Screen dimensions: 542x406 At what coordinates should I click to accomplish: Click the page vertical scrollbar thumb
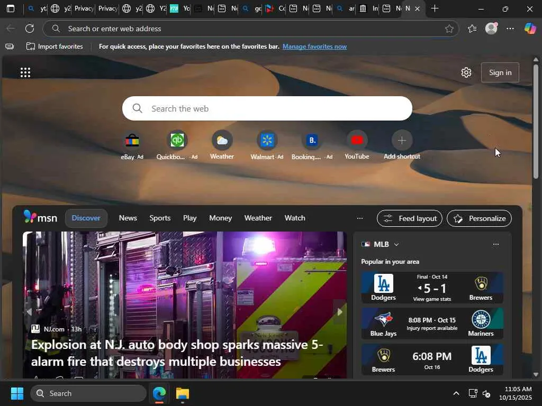536,121
